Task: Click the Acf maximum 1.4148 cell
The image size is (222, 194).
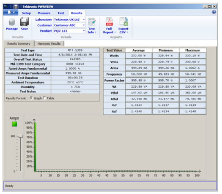Action: pyautogui.click(x=192, y=111)
